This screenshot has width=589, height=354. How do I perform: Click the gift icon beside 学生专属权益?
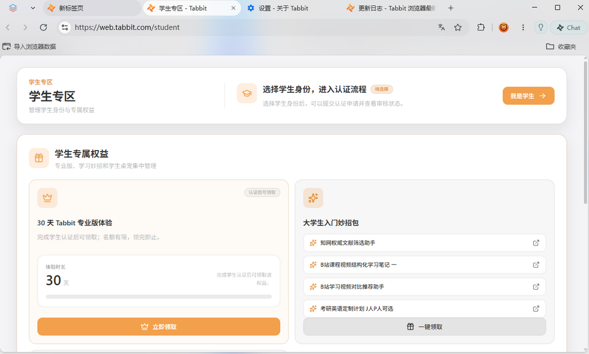click(x=39, y=158)
